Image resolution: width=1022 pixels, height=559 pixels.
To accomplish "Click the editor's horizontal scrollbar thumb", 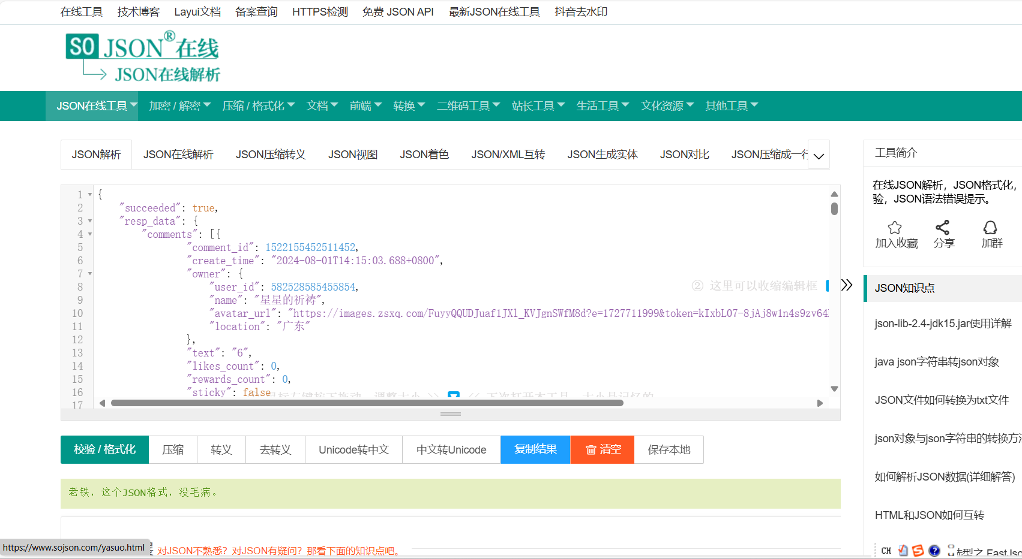I will tap(367, 403).
